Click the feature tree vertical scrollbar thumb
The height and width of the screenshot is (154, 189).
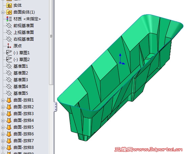[51, 42]
